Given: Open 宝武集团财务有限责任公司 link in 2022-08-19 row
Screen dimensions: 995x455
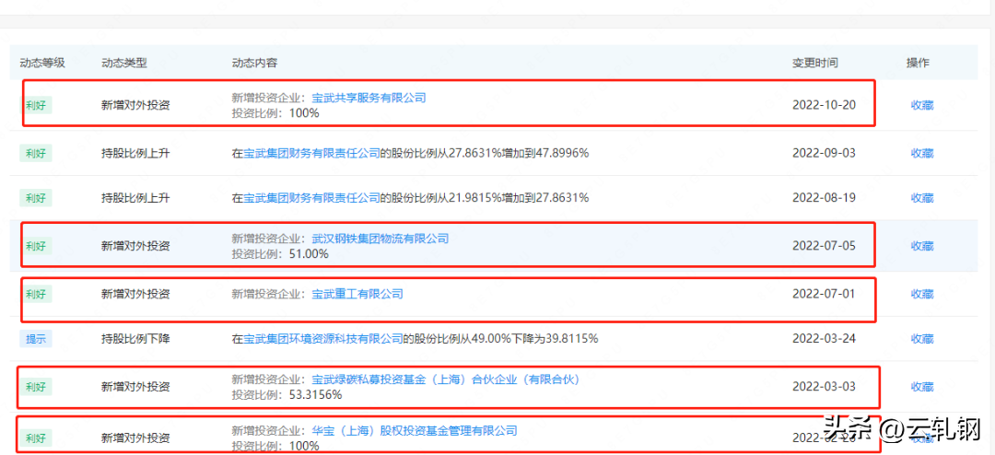Looking at the screenshot, I should click(x=312, y=198).
